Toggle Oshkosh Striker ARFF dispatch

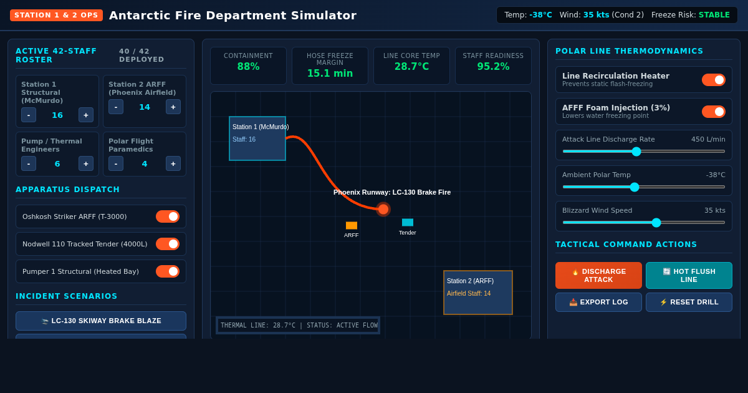[x=168, y=216]
